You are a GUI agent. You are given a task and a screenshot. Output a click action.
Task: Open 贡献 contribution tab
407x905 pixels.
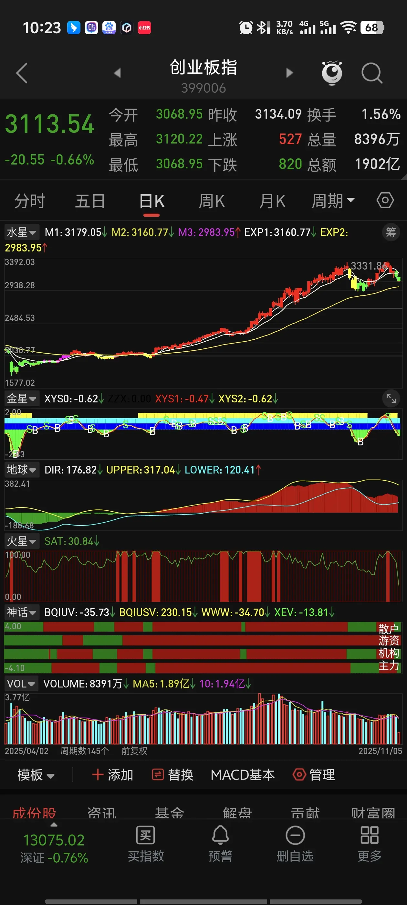click(x=305, y=813)
